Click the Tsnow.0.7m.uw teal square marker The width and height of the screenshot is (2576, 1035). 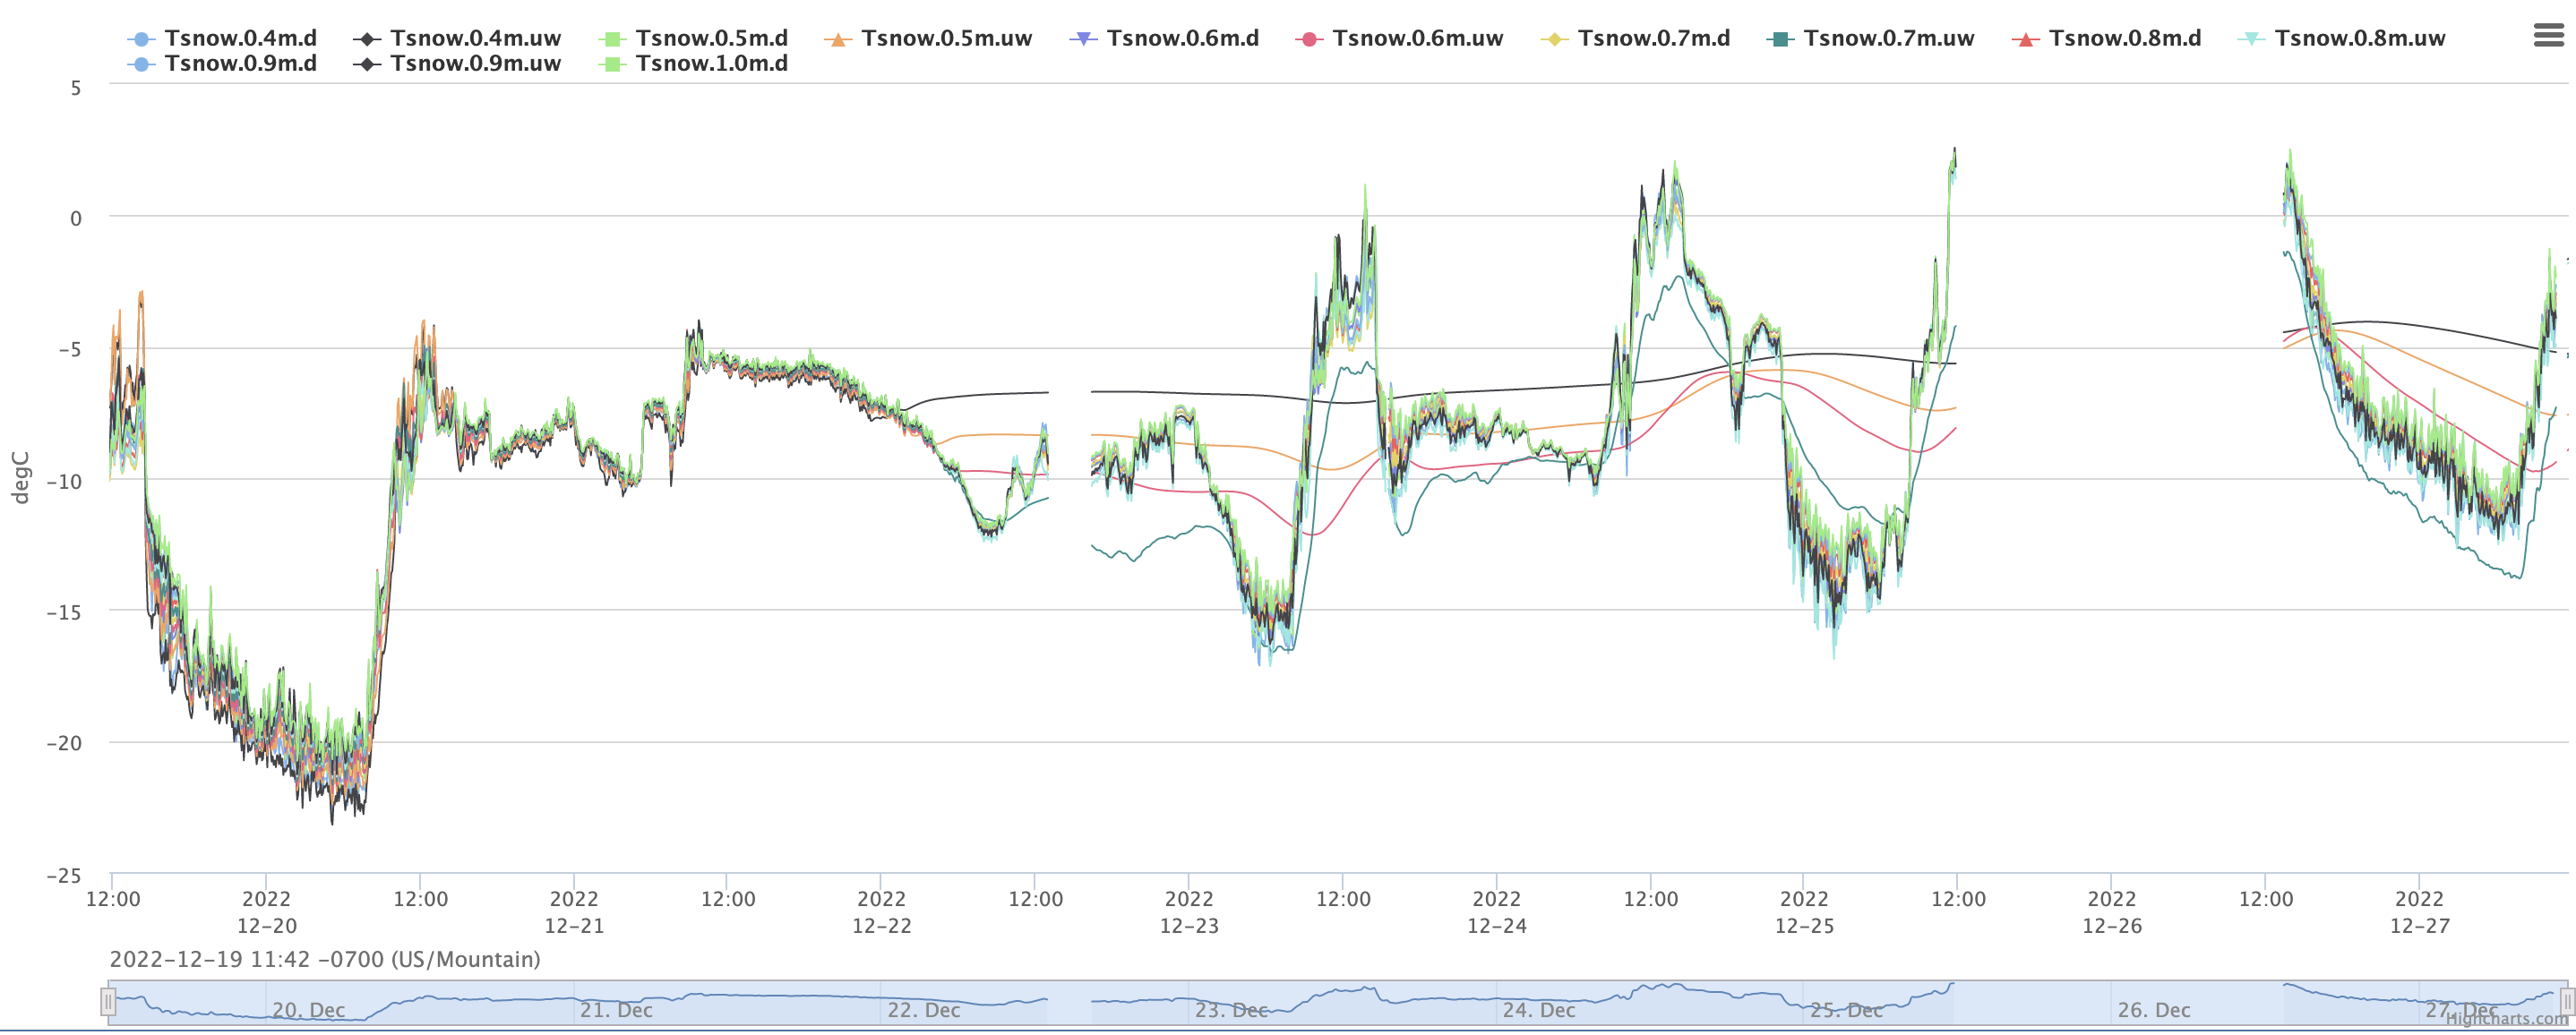coord(1780,39)
